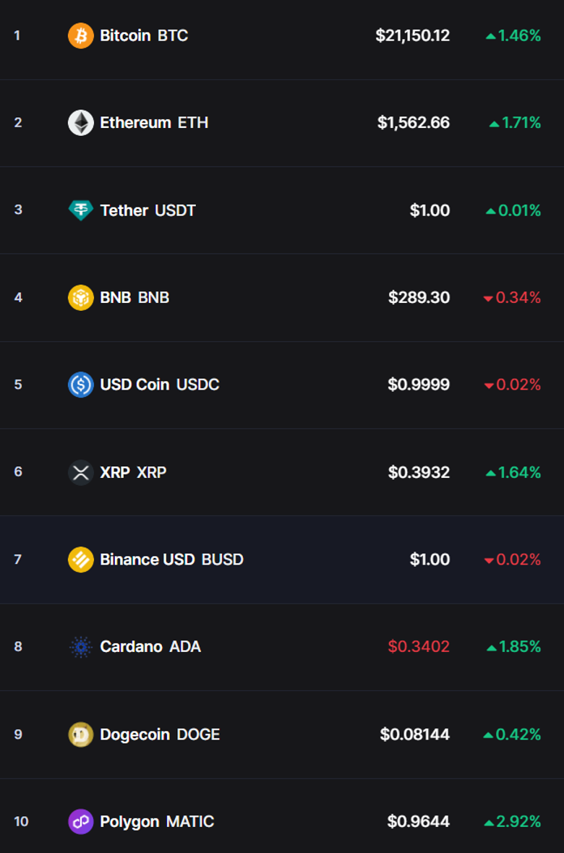This screenshot has width=564, height=853.
Task: Click the Cardano ADA logo icon
Action: 82,647
